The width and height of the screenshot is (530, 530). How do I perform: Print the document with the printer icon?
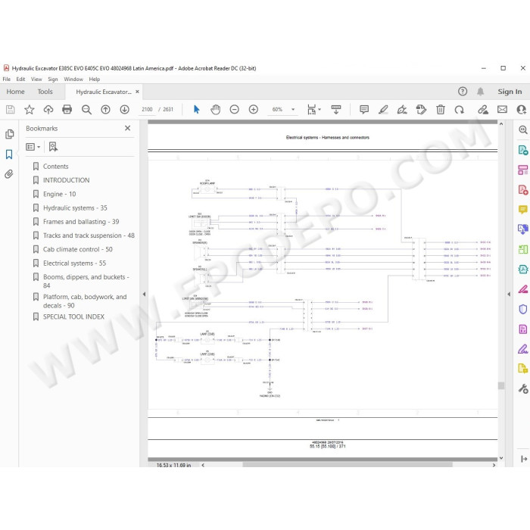[67, 110]
